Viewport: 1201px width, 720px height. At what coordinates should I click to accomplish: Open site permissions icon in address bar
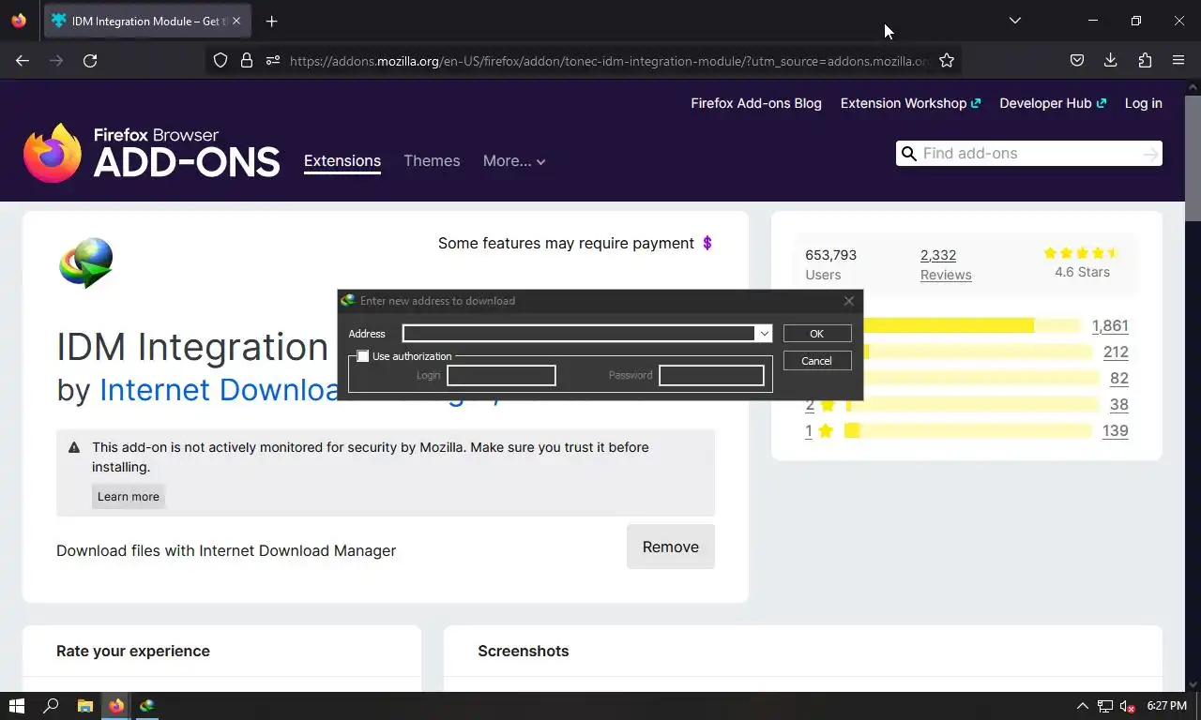click(x=273, y=60)
